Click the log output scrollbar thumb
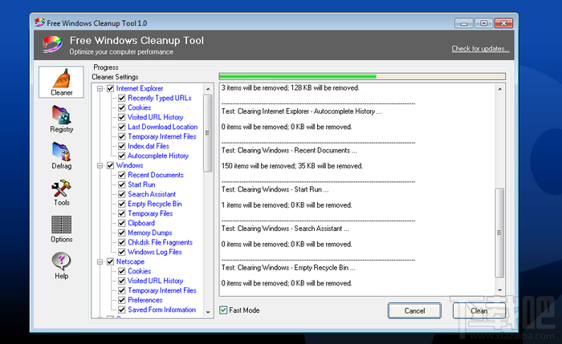Screen dimensions: 562x344 coord(499,233)
